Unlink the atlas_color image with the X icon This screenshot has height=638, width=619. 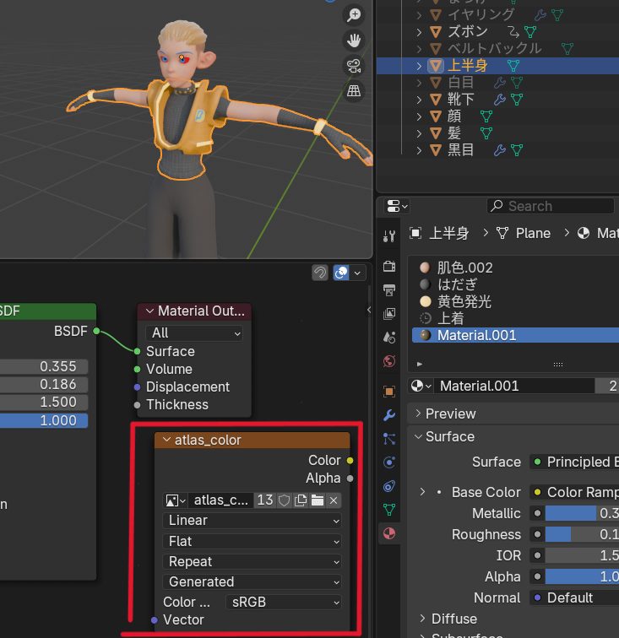(x=334, y=500)
